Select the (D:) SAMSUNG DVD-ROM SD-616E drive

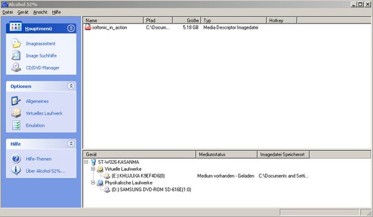[x=151, y=190]
